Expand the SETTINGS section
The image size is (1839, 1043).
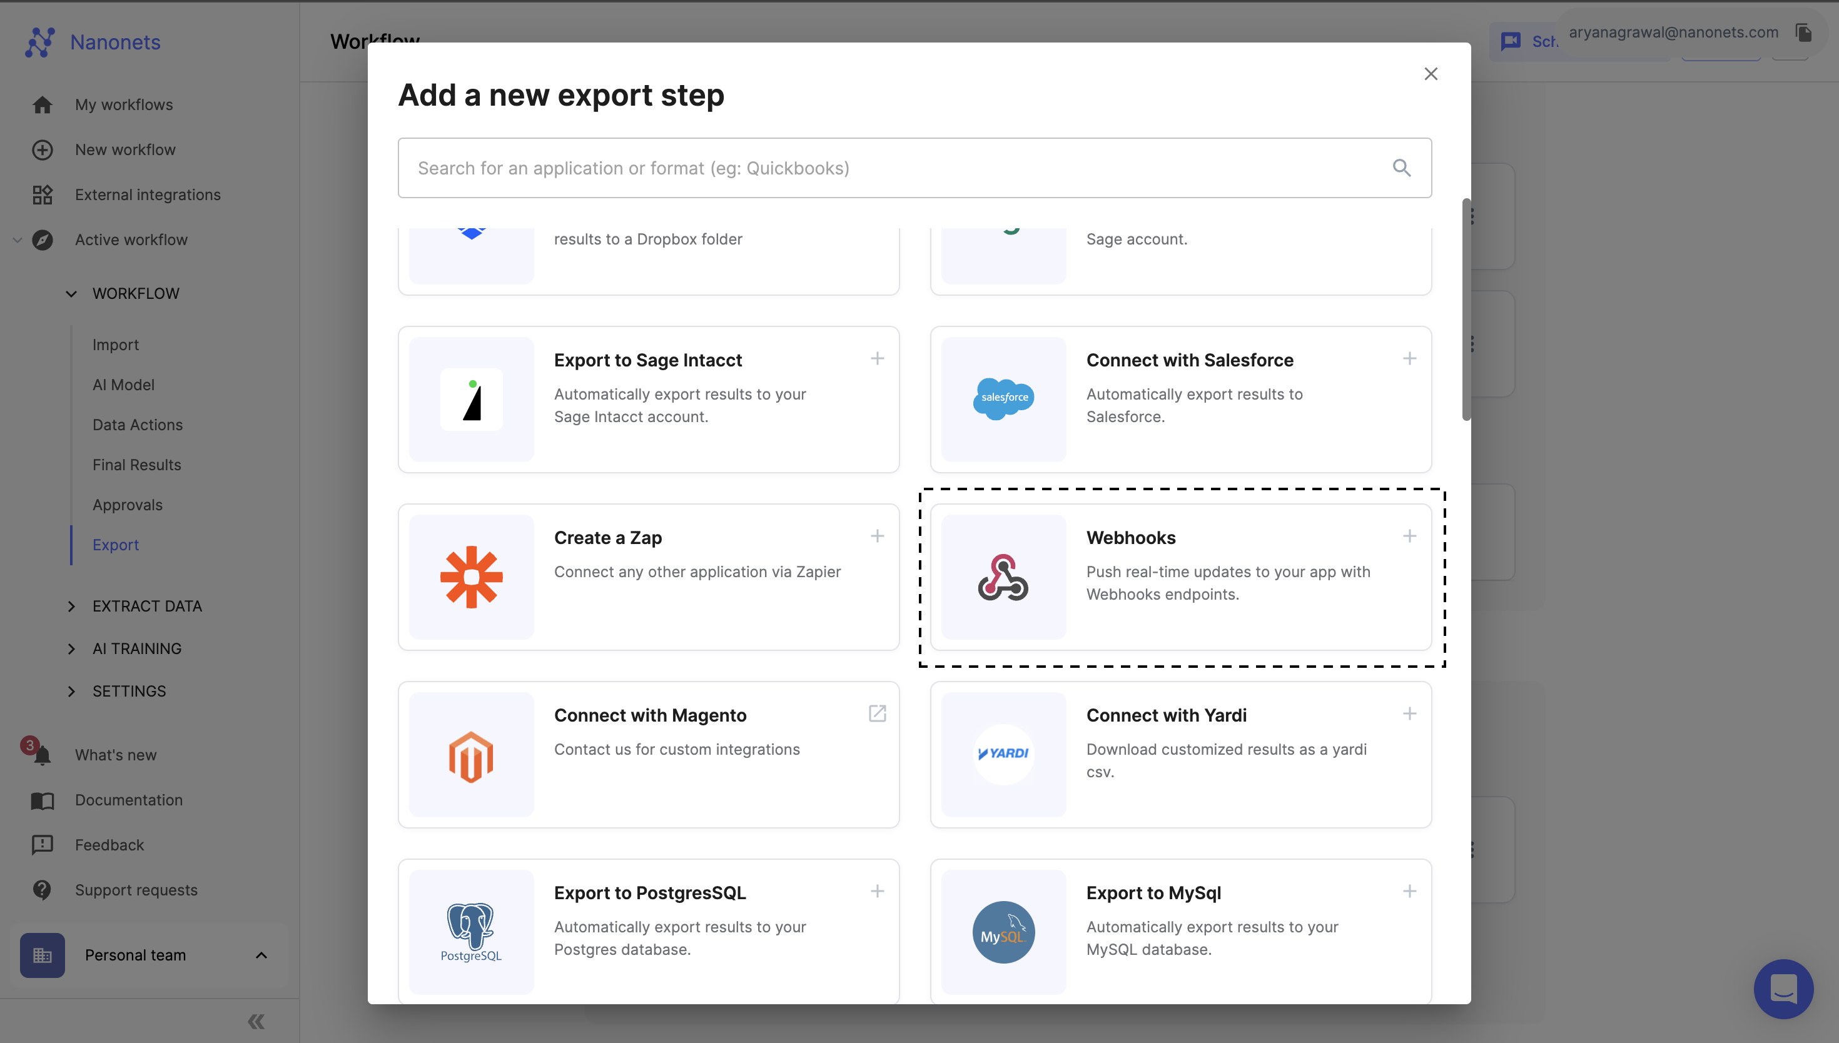pos(72,692)
